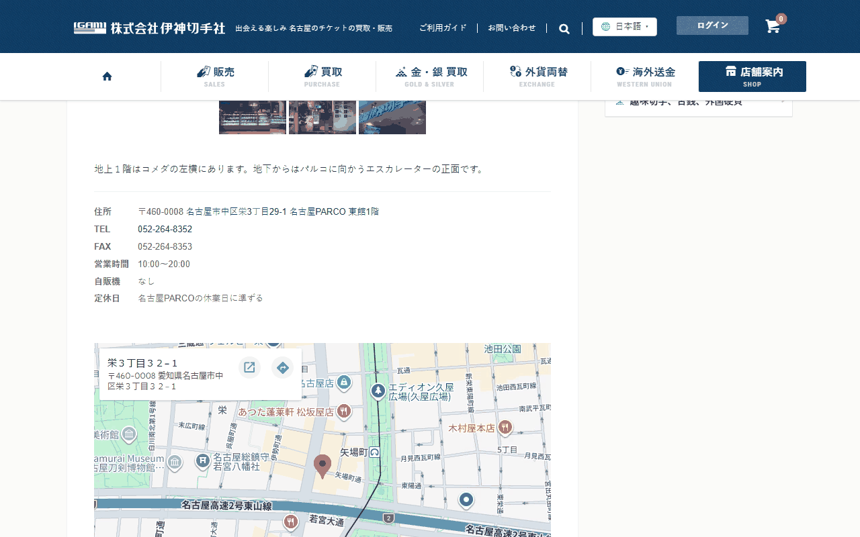
Task: Open the first shop photo thumbnail
Action: (253, 117)
